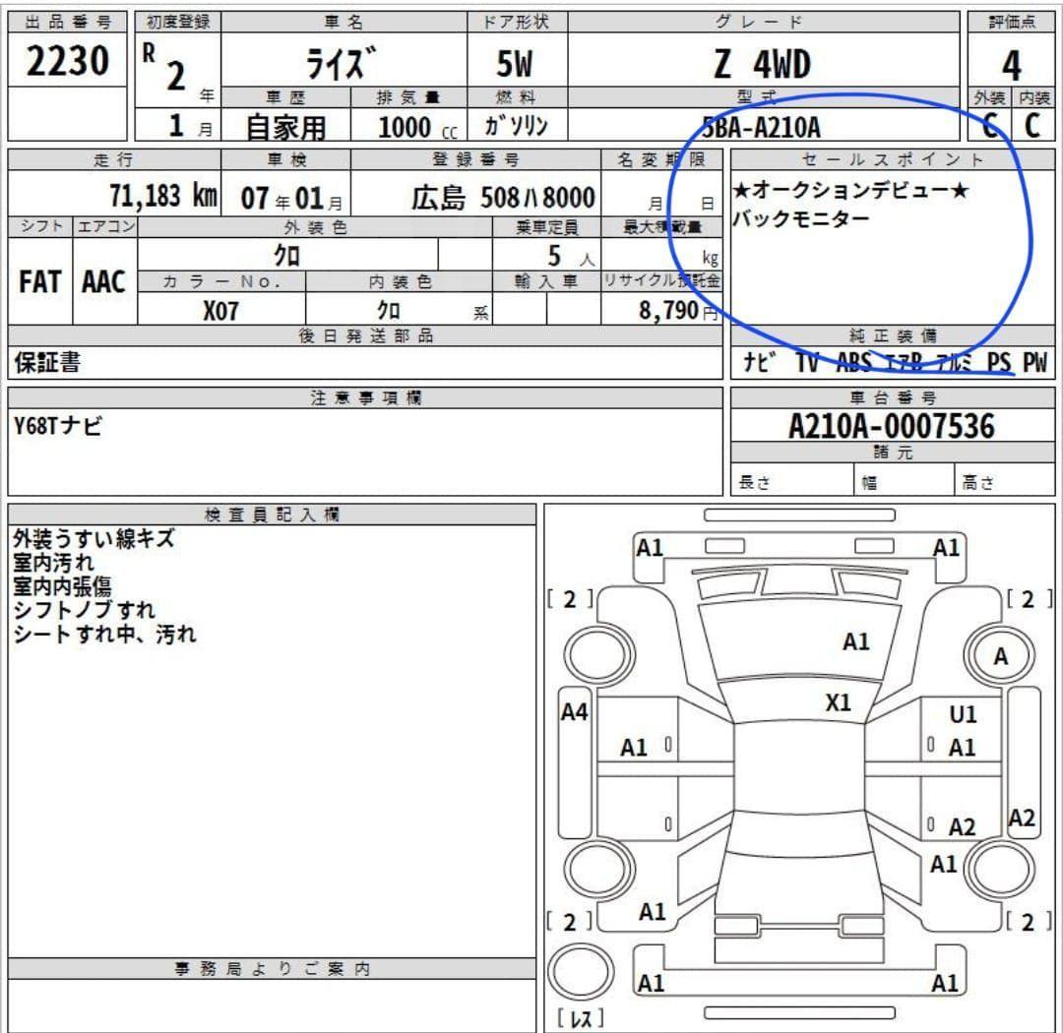This screenshot has height=1033, width=1063.
Task: Select the 71,183 km mileage value
Action: (x=163, y=197)
